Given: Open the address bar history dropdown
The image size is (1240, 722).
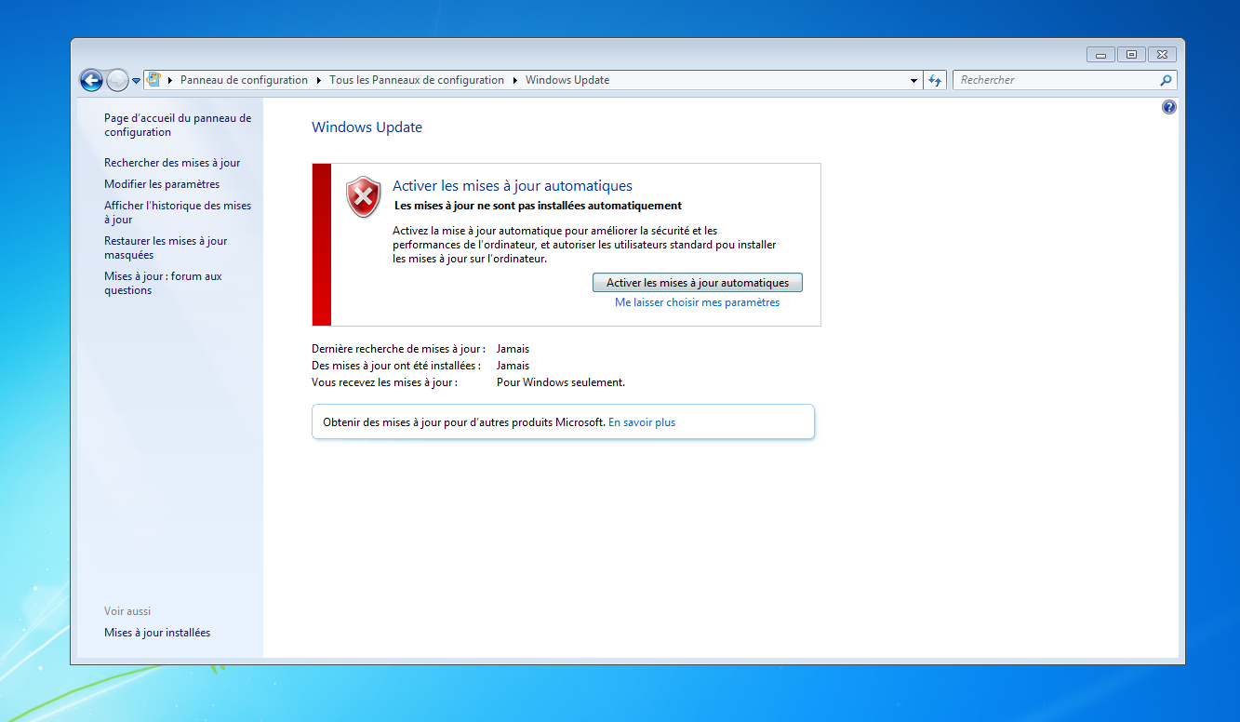Looking at the screenshot, I should [913, 81].
